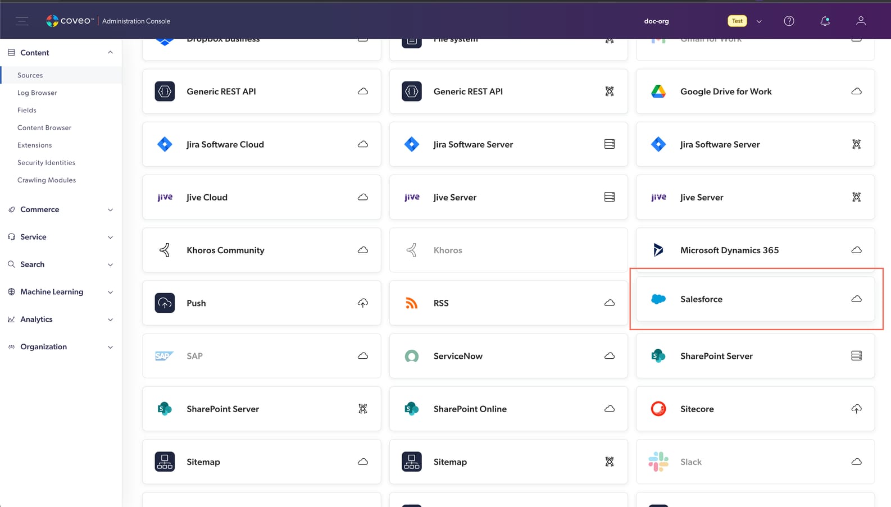Click the Jira Software Cloud logo

pos(165,144)
